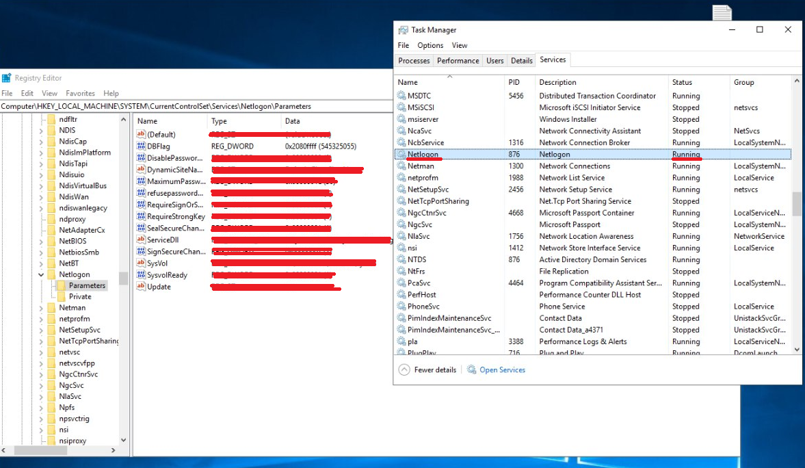
Task: Expand the NdisWan registry key
Action: tap(40, 197)
